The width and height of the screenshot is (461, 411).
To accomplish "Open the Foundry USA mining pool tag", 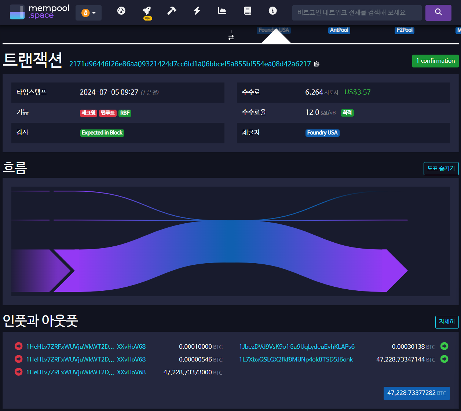I will 322,133.
